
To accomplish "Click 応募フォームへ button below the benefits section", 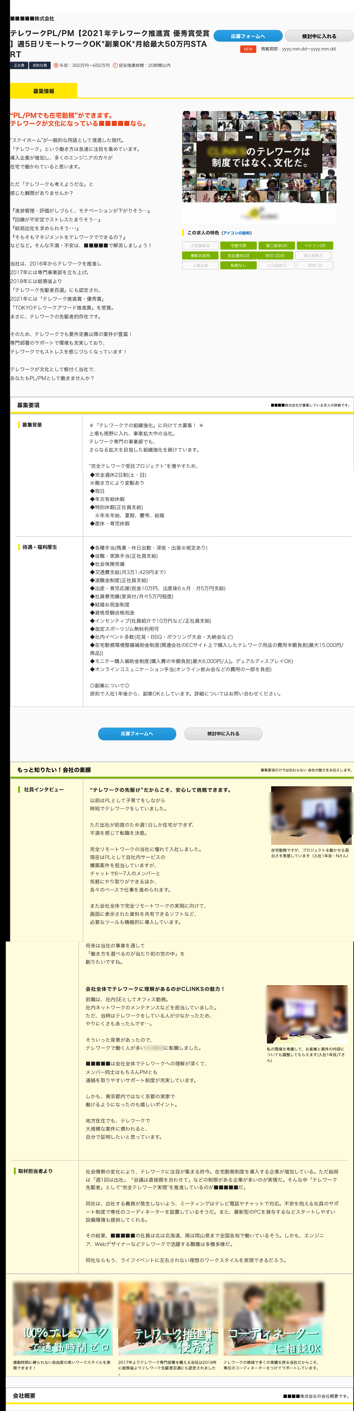I will tap(137, 733).
